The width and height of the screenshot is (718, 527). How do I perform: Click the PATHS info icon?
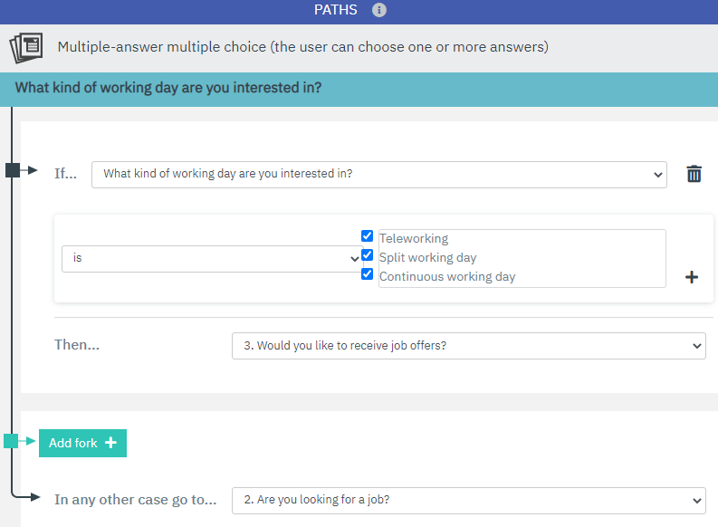[378, 10]
